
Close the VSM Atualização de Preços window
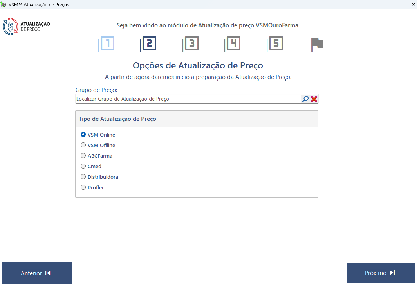point(413,4)
